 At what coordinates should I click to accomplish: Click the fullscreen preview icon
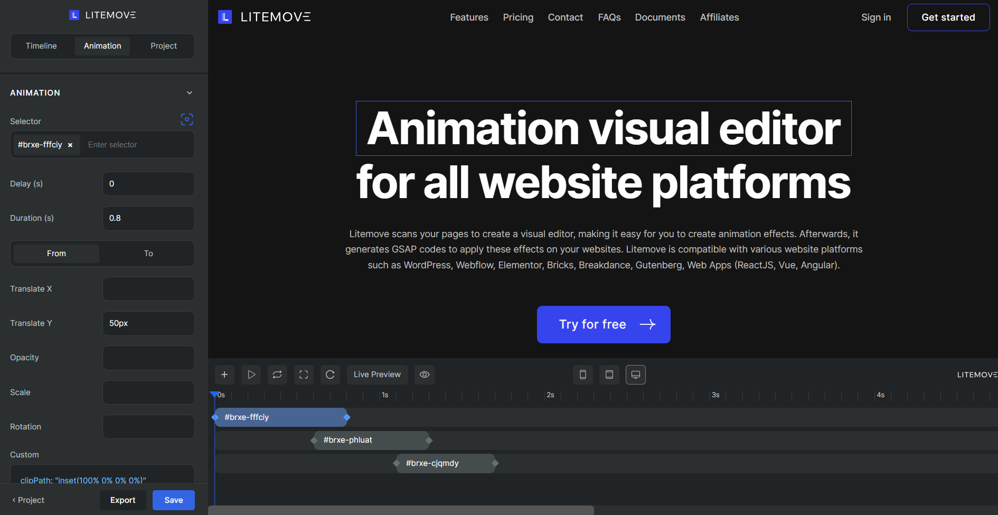tap(304, 374)
